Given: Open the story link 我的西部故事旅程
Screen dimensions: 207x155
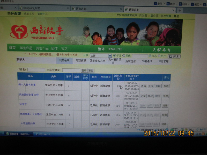Looking at the screenshot, I should 29,95.
